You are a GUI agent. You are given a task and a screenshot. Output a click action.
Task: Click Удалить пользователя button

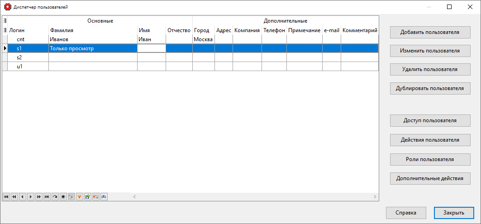coord(430,69)
